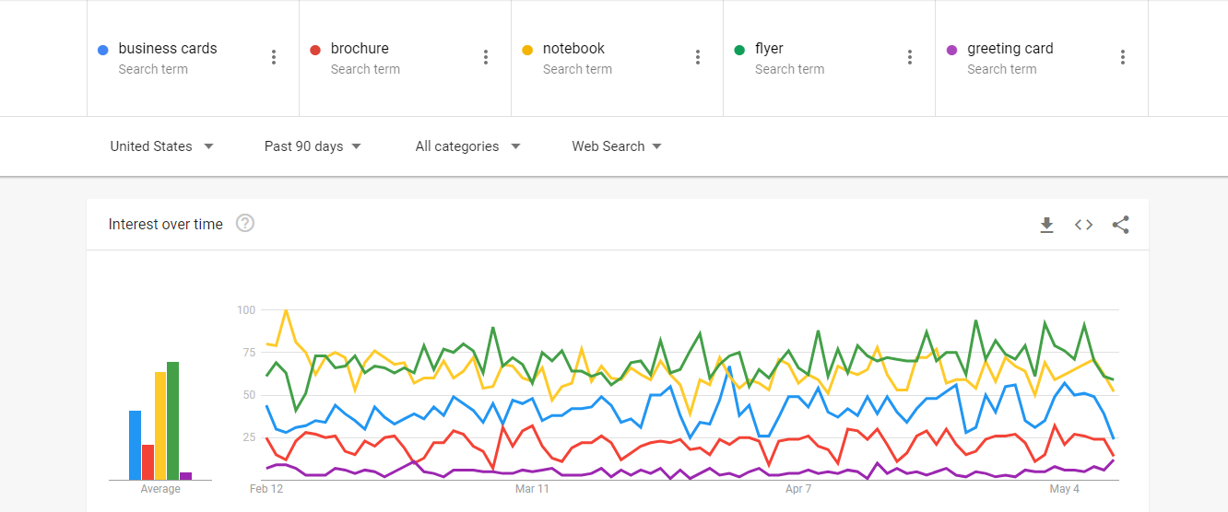Viewport: 1228px width, 512px height.
Task: Edit the business cards search term
Action: [168, 49]
